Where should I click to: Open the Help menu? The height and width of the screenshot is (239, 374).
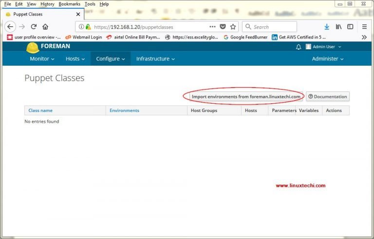click(104, 4)
